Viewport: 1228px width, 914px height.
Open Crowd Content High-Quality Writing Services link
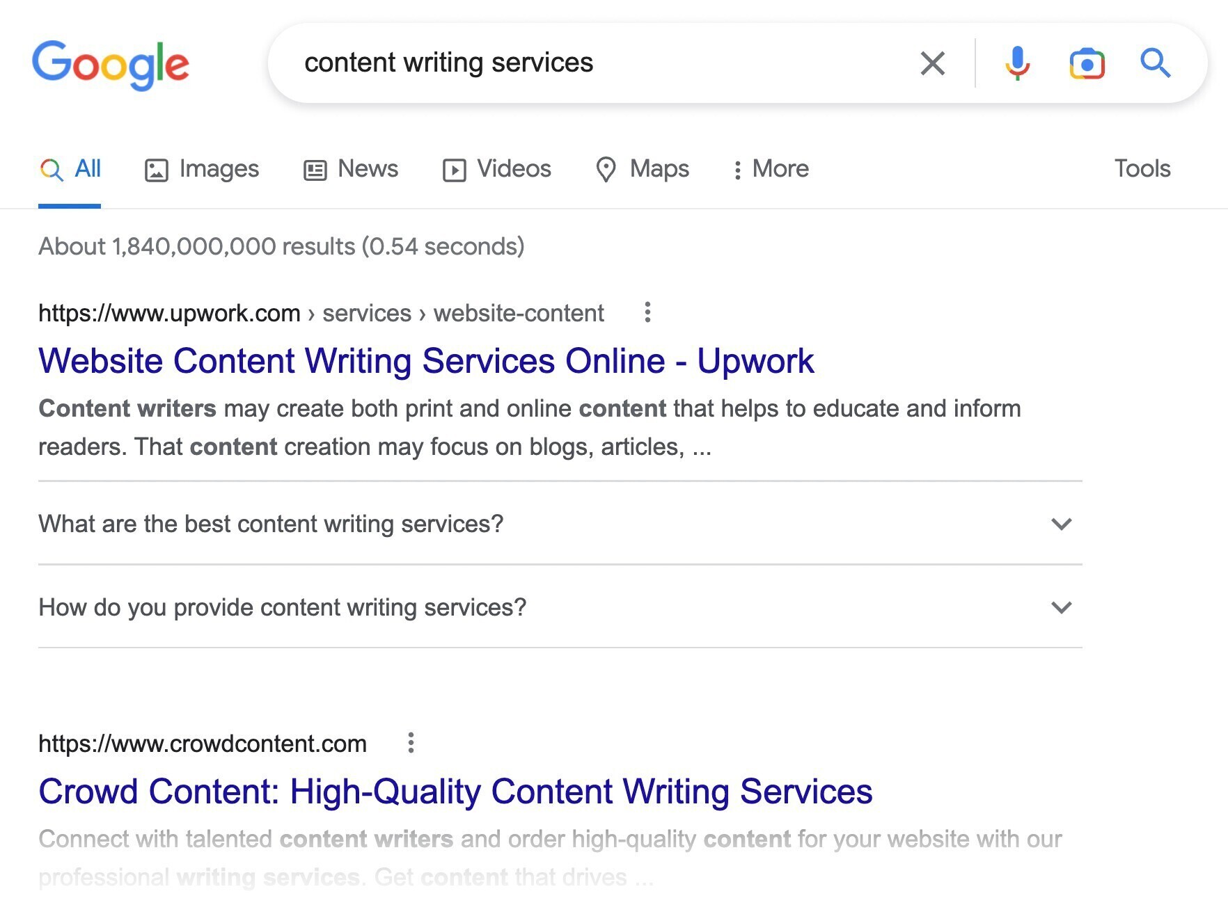coord(455,792)
